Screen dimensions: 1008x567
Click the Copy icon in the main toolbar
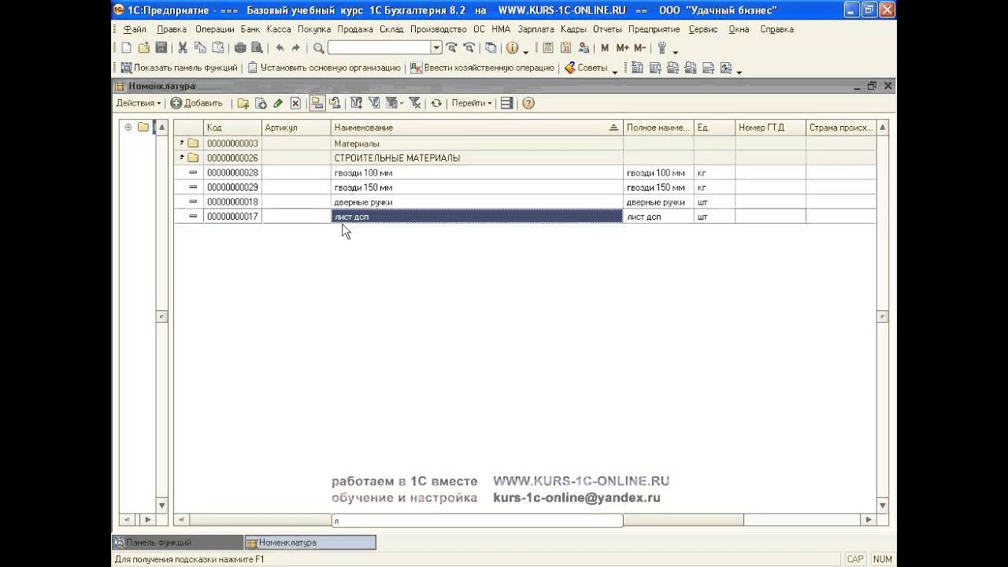pyautogui.click(x=200, y=48)
